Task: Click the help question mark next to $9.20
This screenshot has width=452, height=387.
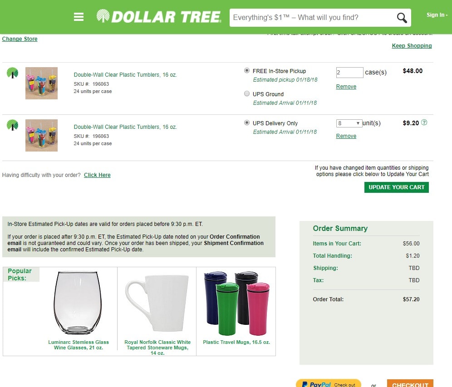Action: 424,122
